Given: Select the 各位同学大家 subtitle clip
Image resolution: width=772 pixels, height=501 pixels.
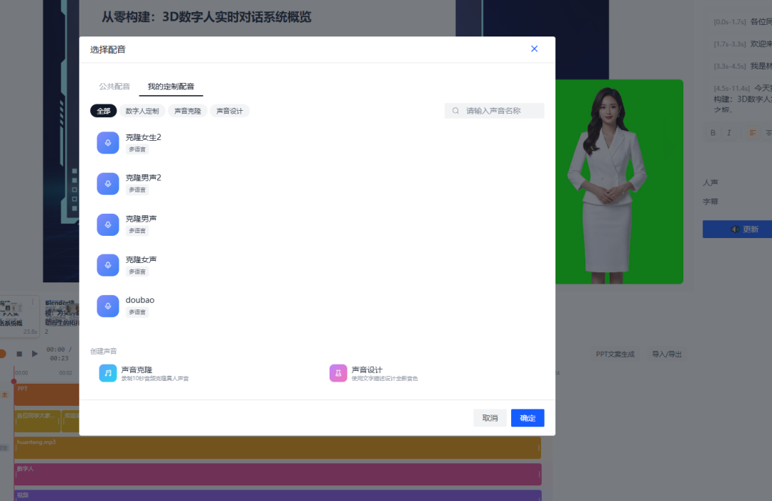Looking at the screenshot, I should coord(37,421).
